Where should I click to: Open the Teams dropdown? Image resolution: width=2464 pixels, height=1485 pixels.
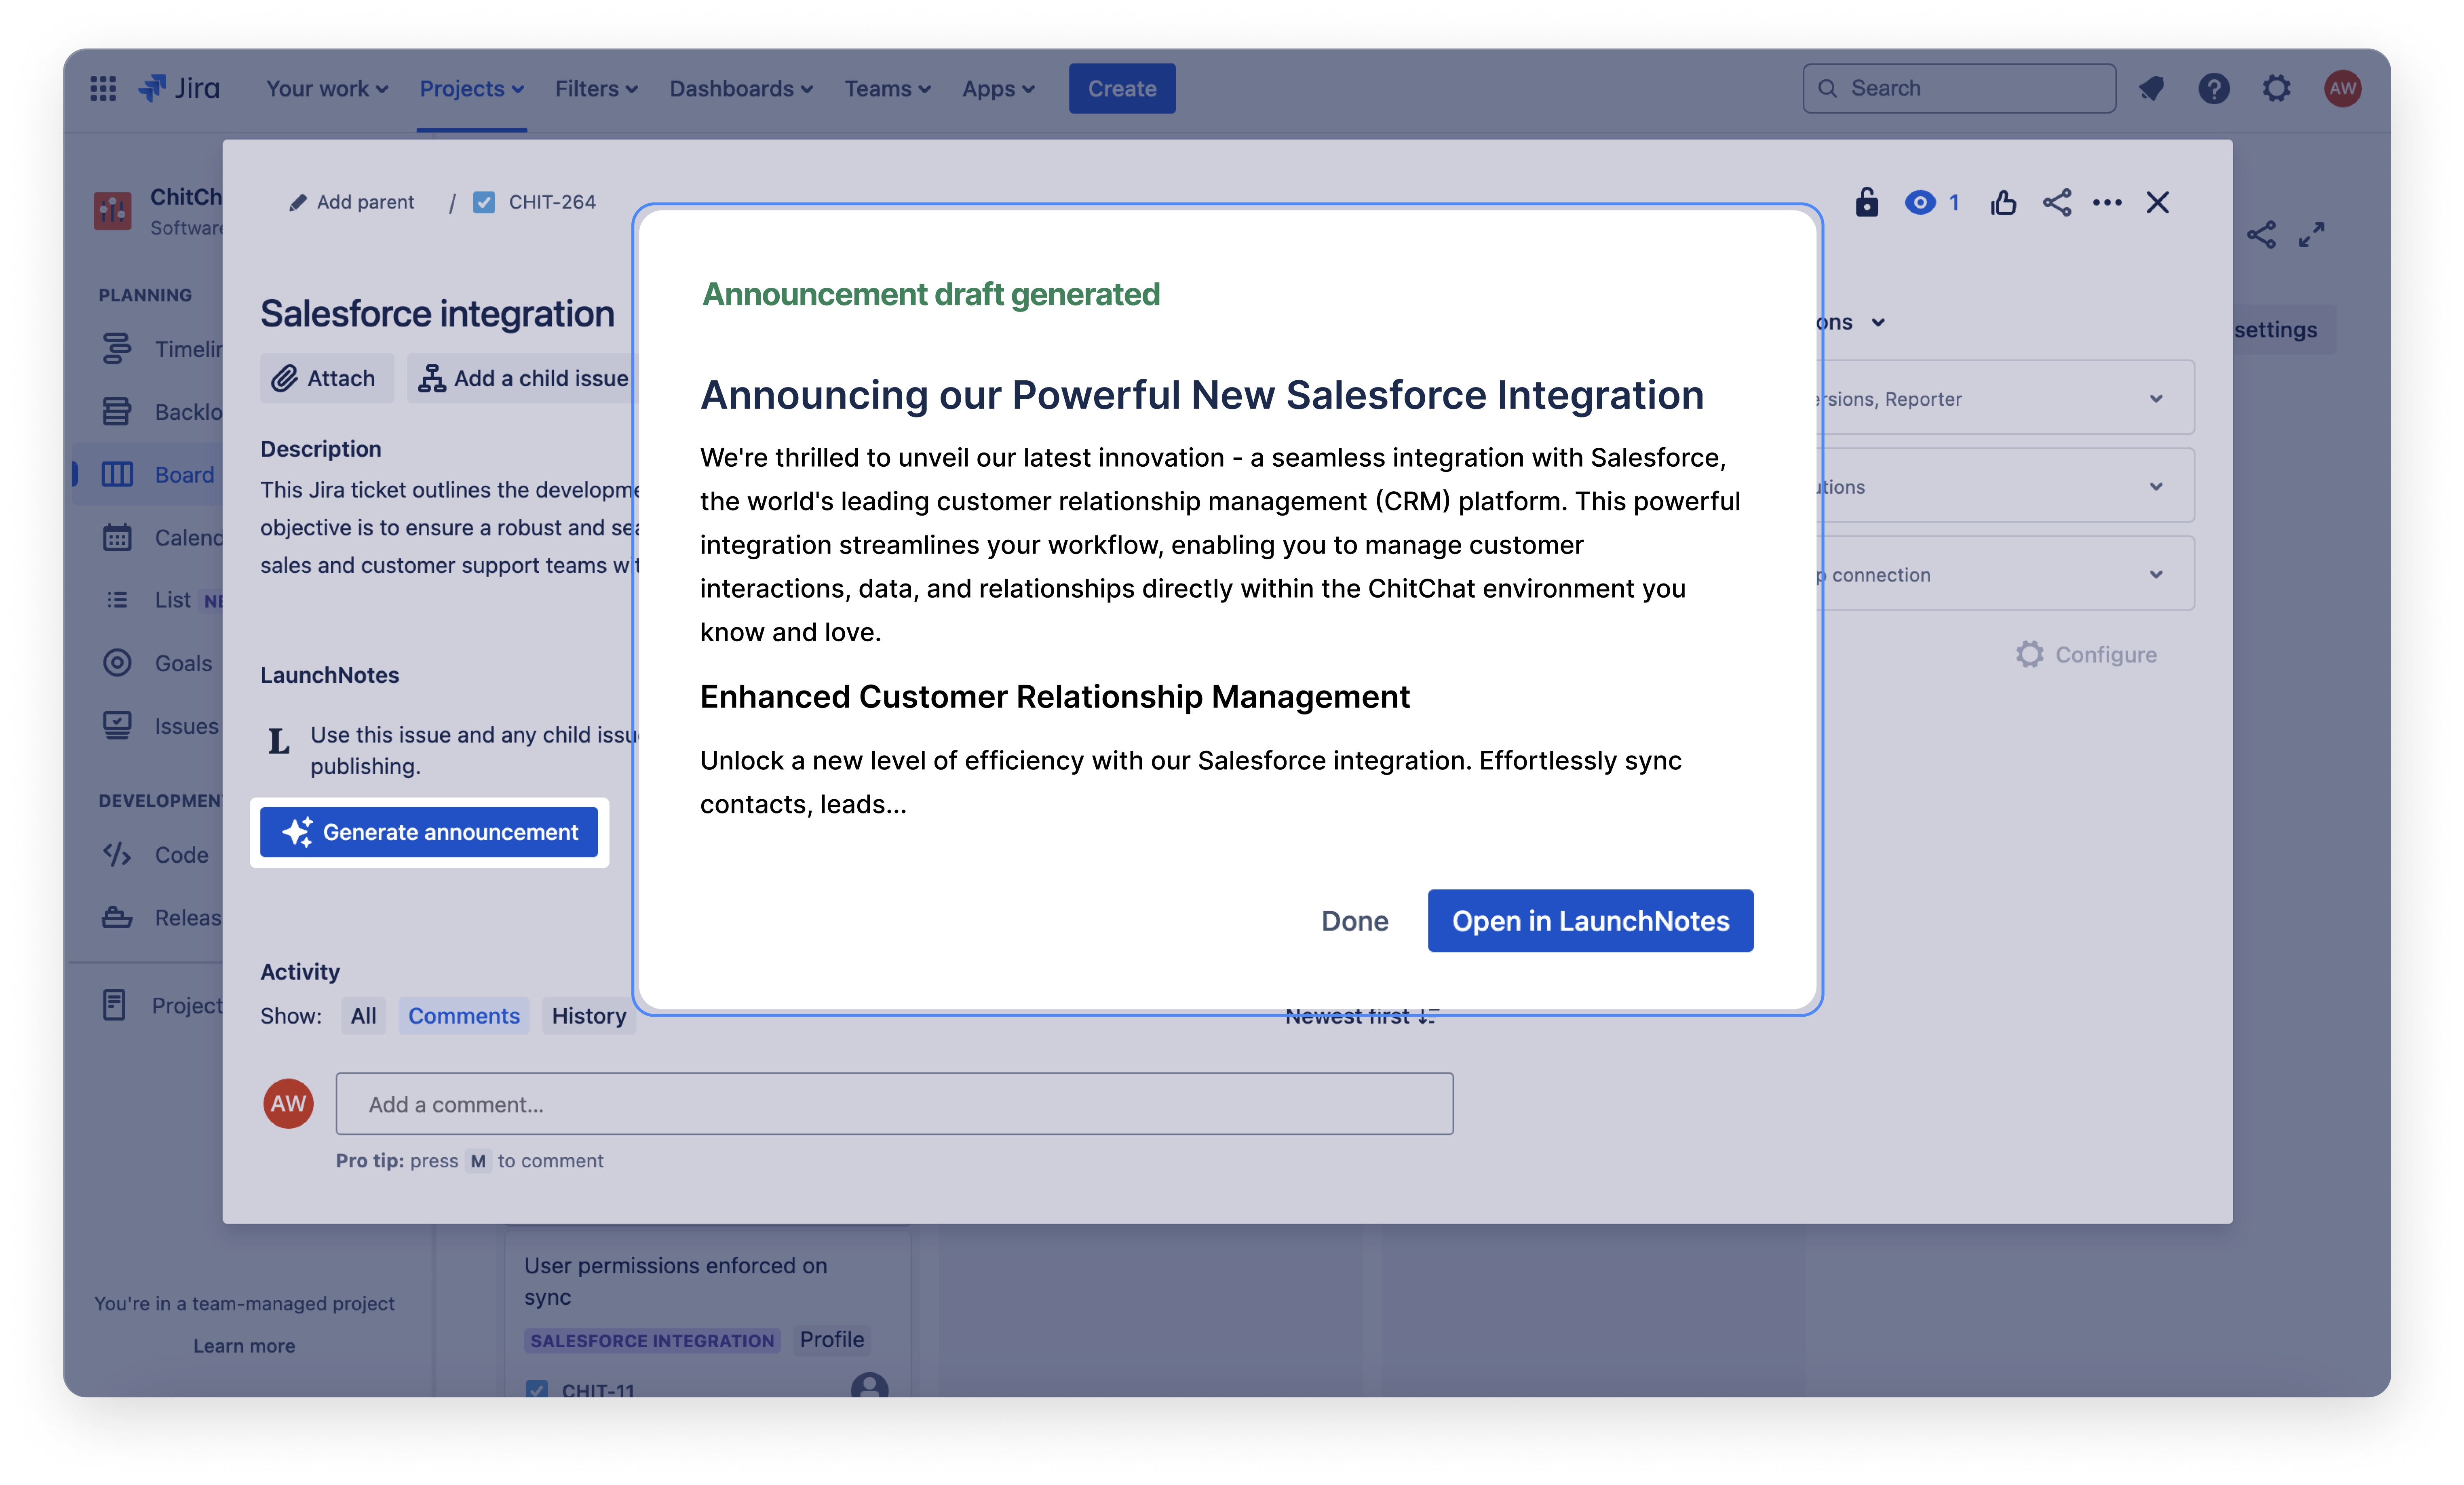click(x=887, y=88)
